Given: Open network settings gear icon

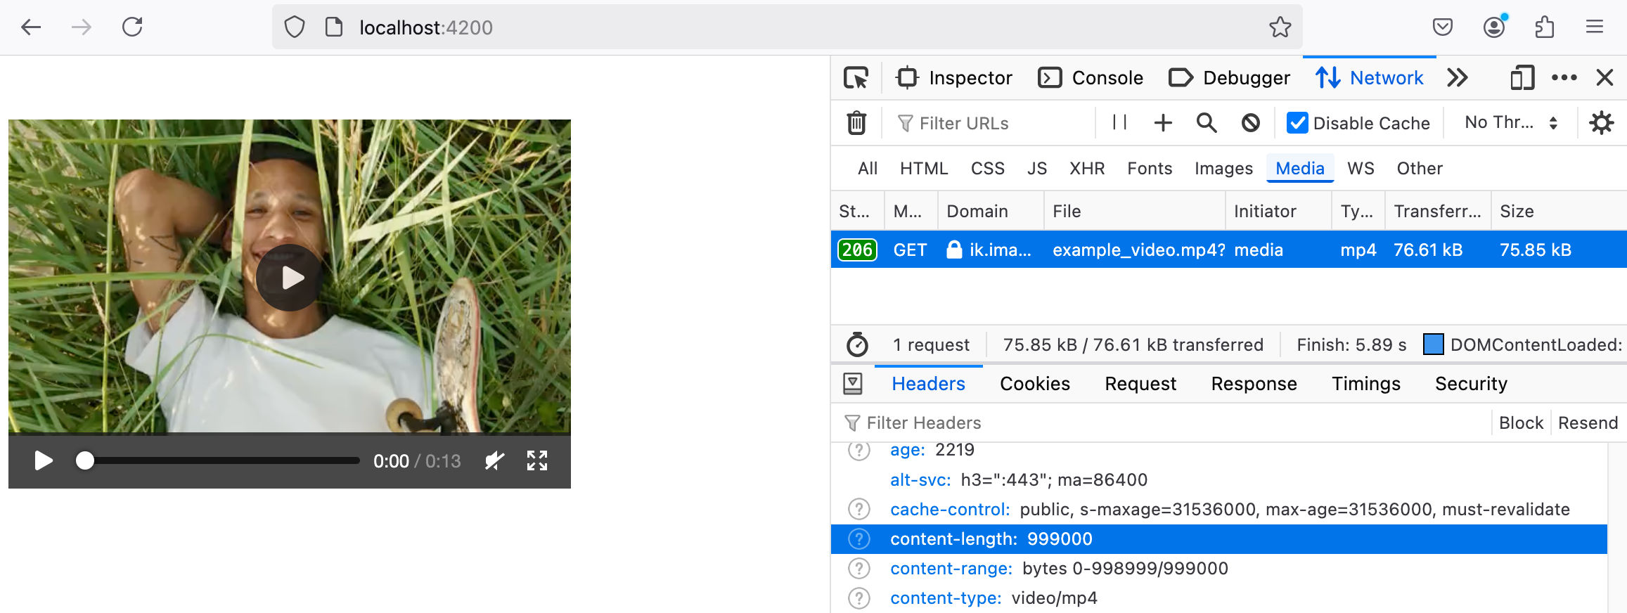Looking at the screenshot, I should [1601, 123].
